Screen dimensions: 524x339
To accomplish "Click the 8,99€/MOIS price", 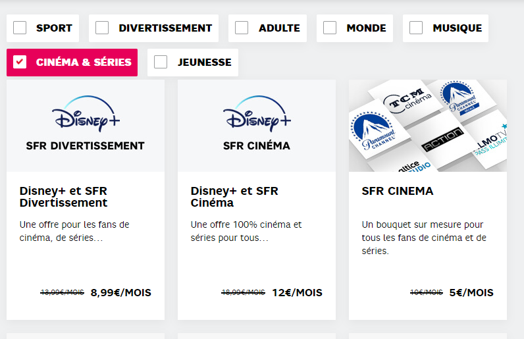I will coord(121,293).
